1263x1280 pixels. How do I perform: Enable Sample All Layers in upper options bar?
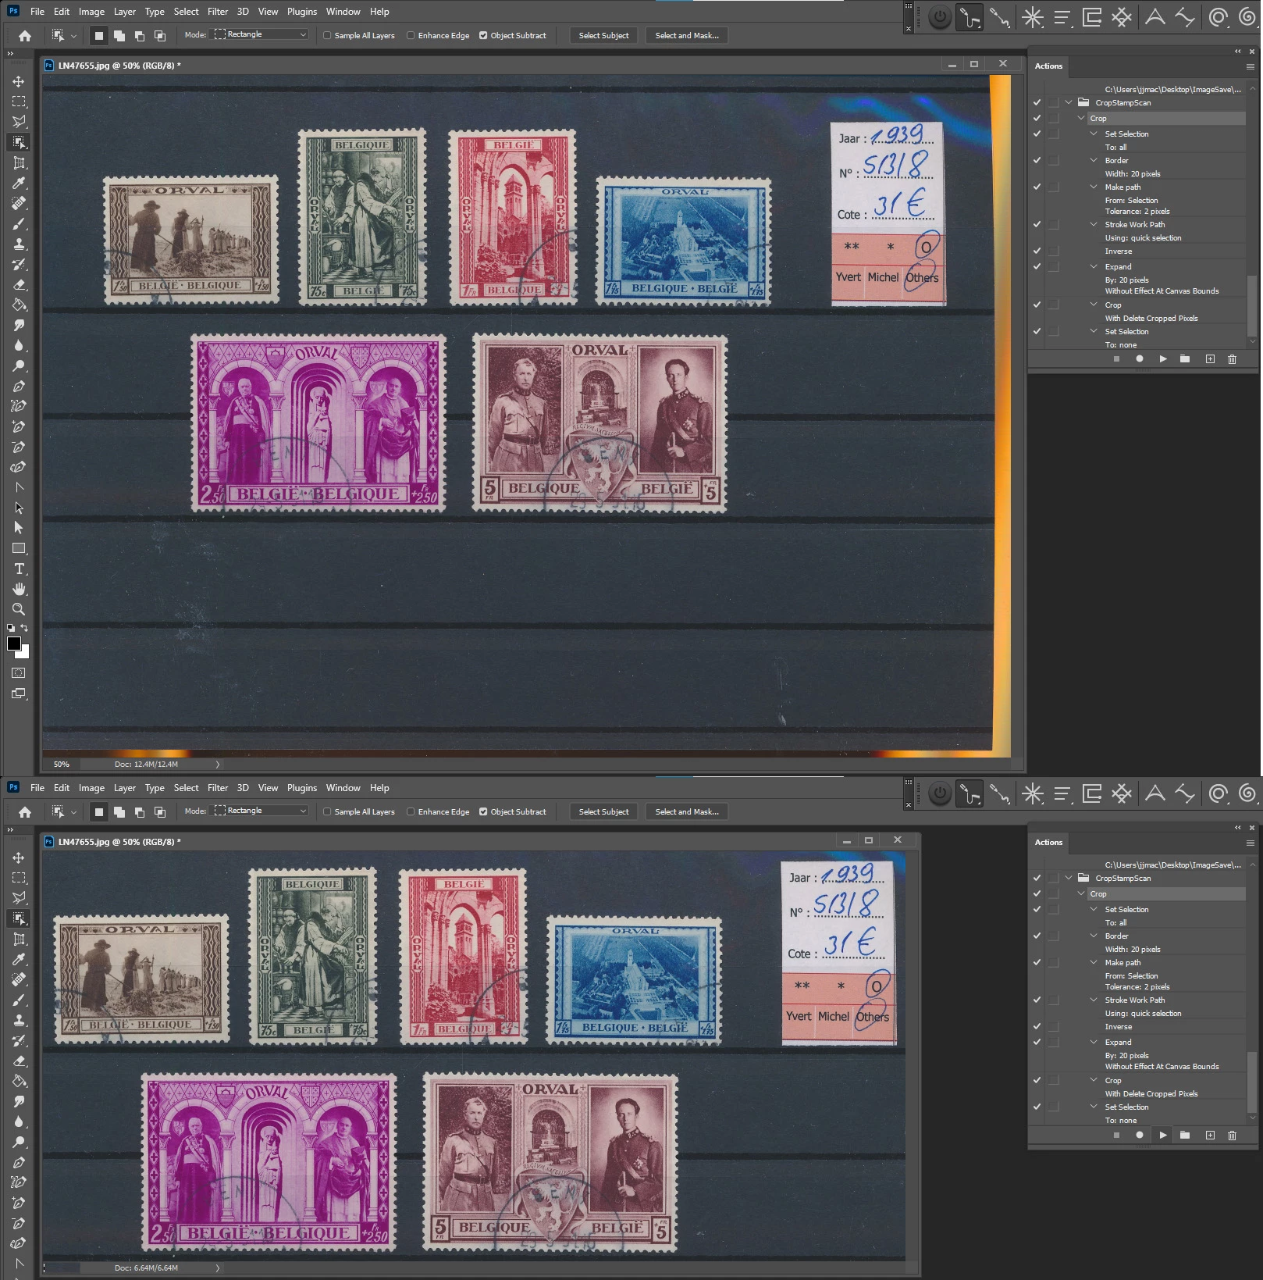[x=327, y=35]
